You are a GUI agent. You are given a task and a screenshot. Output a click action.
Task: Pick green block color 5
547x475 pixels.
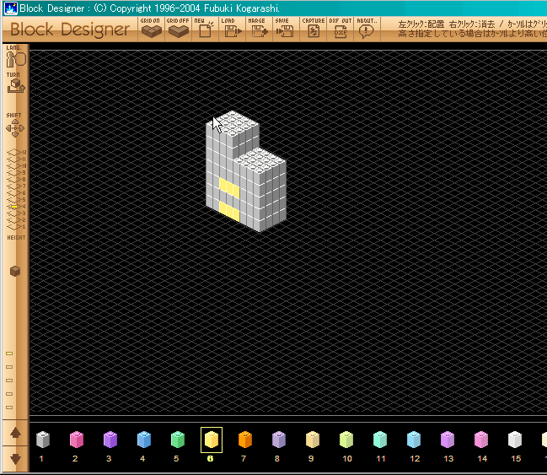coord(178,440)
